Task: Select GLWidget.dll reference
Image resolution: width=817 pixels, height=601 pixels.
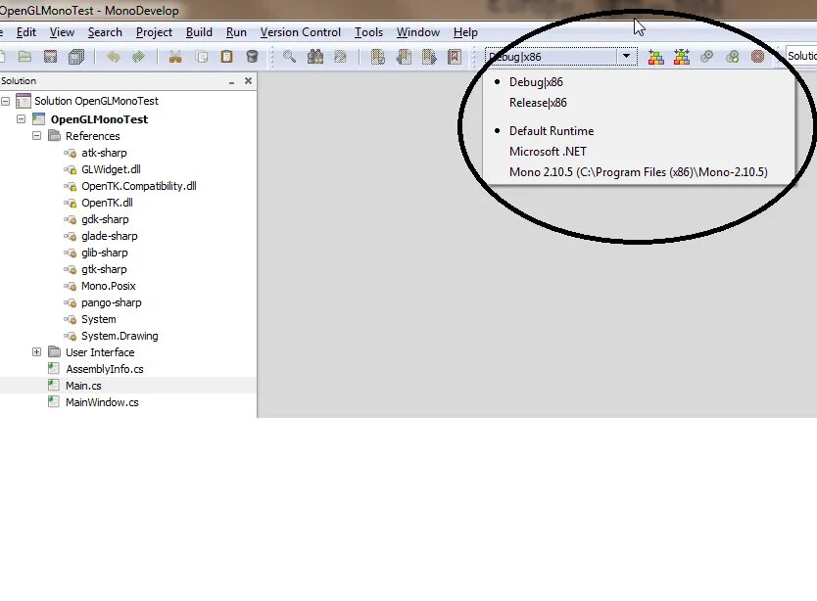Action: coord(111,169)
